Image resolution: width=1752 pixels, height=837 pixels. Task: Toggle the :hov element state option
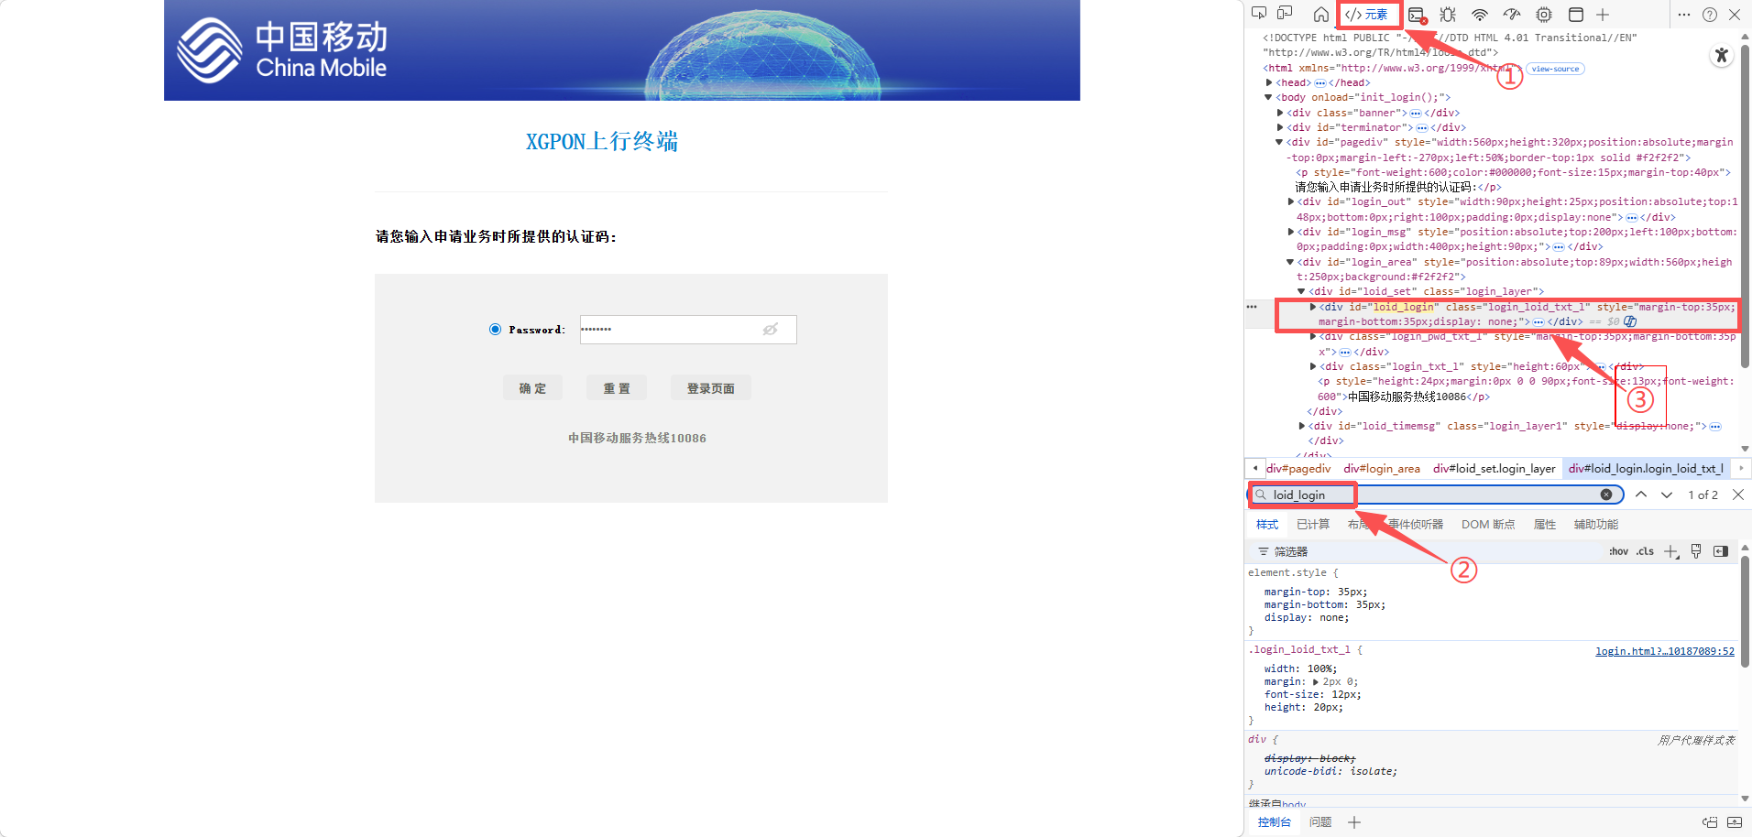1618,551
